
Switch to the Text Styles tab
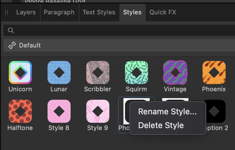pyautogui.click(x=99, y=12)
